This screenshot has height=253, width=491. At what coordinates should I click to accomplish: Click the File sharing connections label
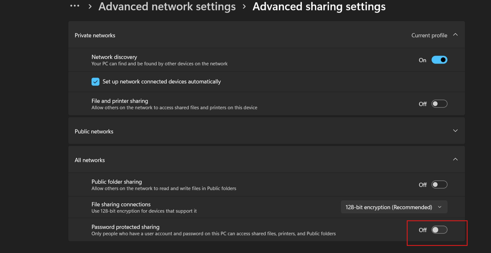(121, 204)
